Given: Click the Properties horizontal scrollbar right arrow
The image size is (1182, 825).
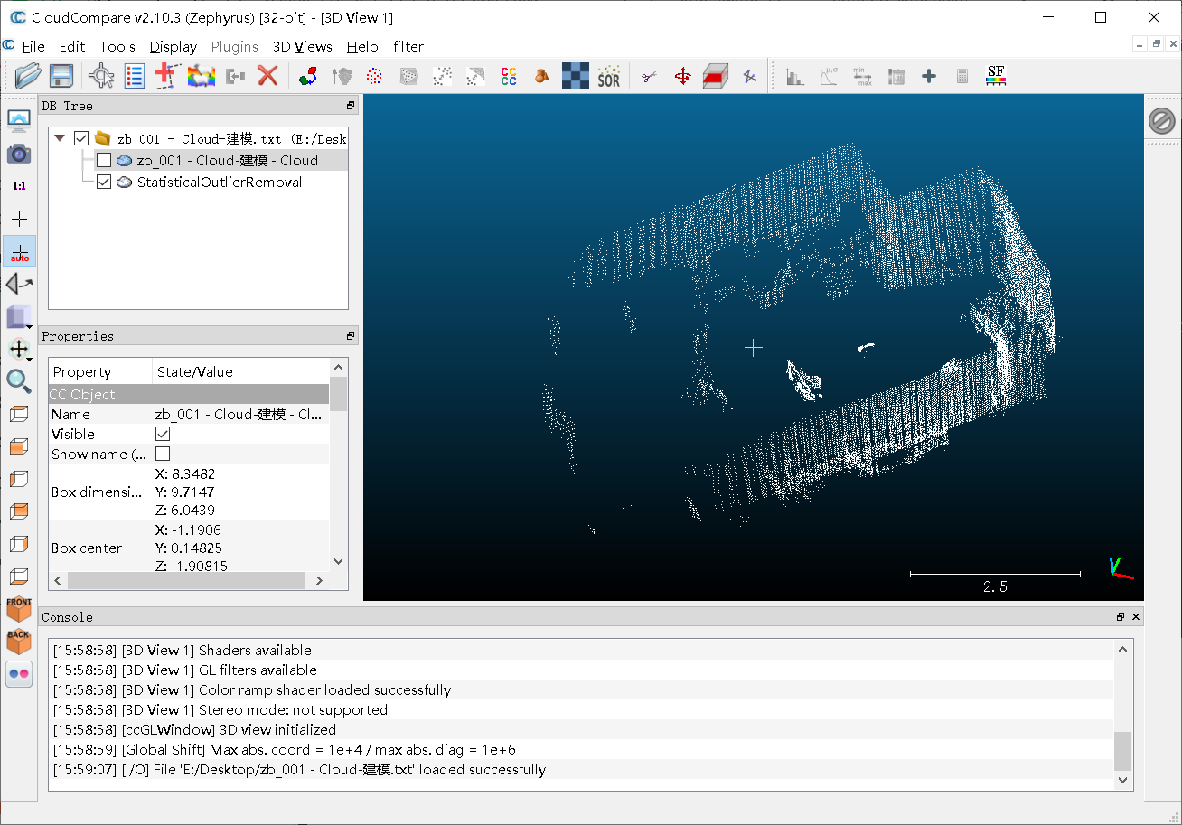Looking at the screenshot, I should pyautogui.click(x=320, y=581).
